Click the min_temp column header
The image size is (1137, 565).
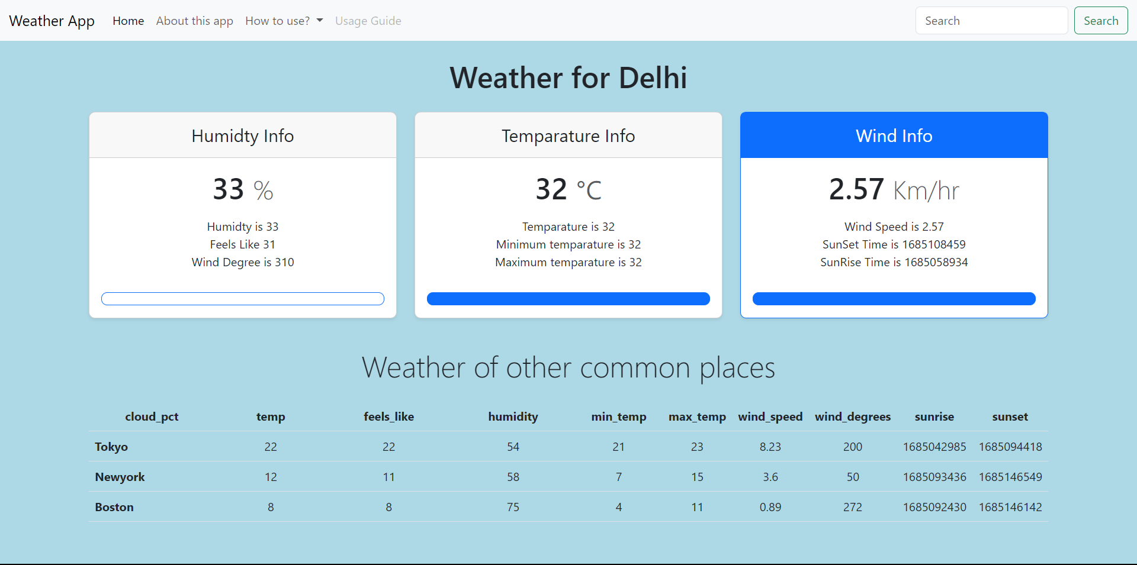click(619, 417)
